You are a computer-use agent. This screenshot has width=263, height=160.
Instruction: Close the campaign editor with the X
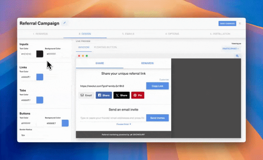[240, 23]
